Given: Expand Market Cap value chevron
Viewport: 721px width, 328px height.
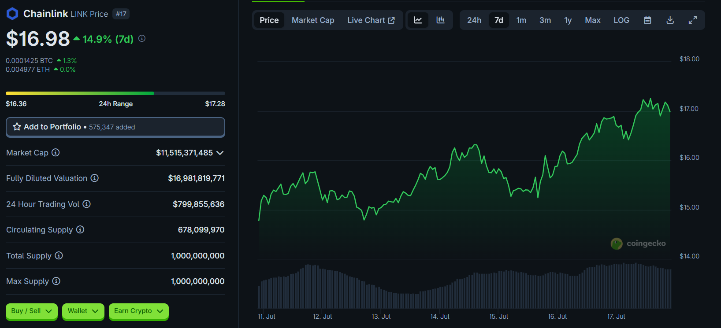Looking at the screenshot, I should pyautogui.click(x=220, y=153).
